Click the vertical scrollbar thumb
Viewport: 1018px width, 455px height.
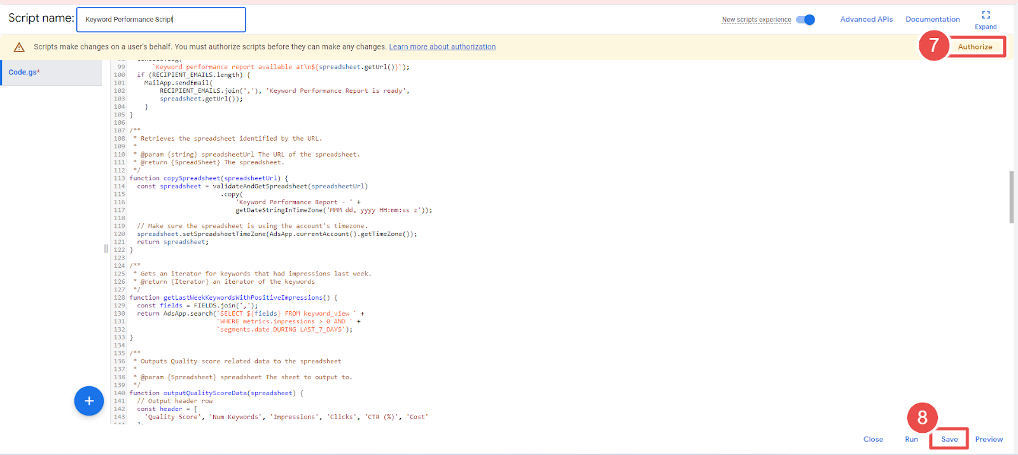(1012, 197)
